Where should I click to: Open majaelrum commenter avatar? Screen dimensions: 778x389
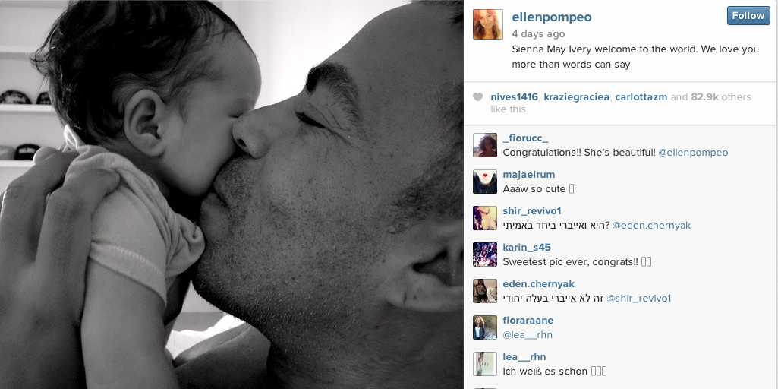pyautogui.click(x=485, y=182)
